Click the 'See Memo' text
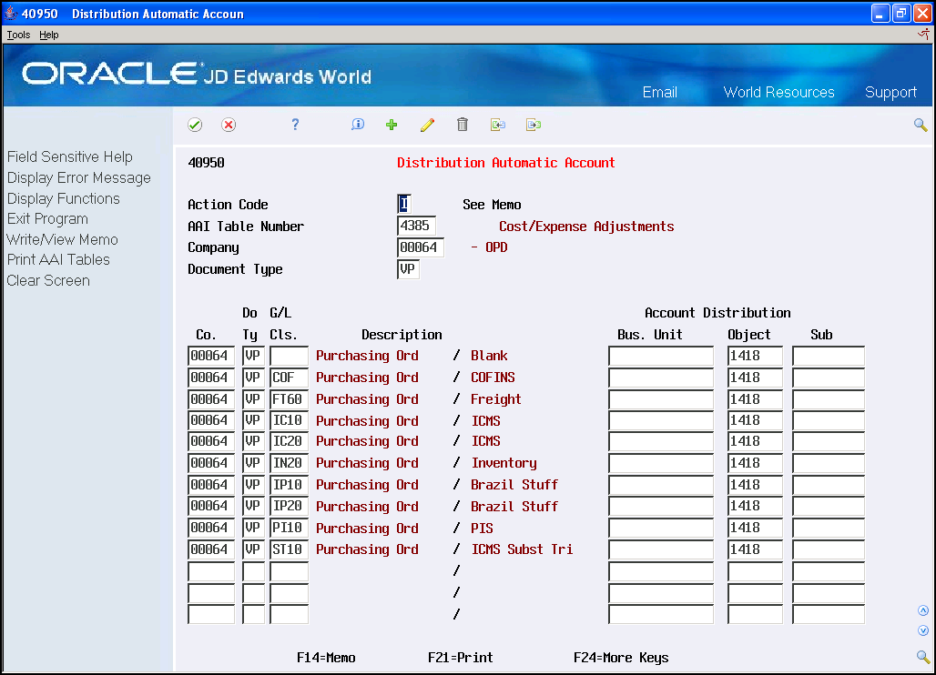Screen dimensions: 936x675 click(492, 205)
